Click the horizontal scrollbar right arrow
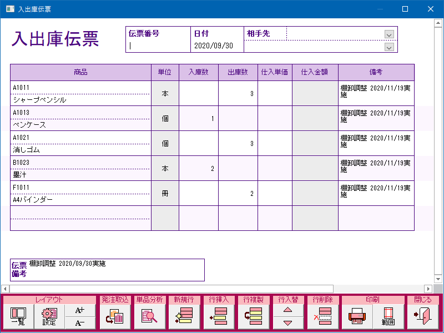The image size is (444, 333). coord(428,289)
